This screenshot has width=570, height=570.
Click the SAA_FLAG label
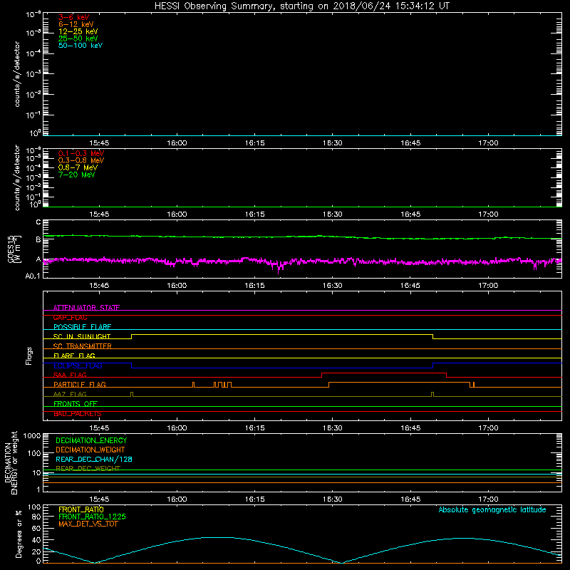70,375
